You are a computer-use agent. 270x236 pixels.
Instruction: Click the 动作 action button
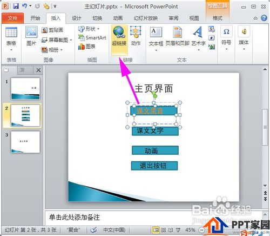[x=136, y=36]
